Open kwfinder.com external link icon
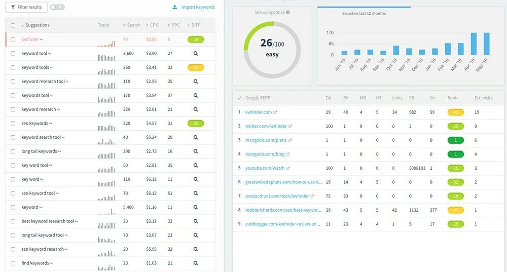Screen dimensions: 507x272 [x=275, y=112]
